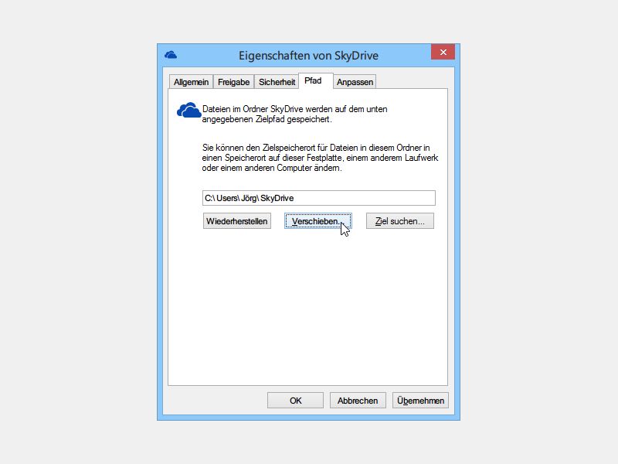Click the path field showing C:\Users\Jörg\SkyDrive
618x464 pixels.
[x=319, y=198]
